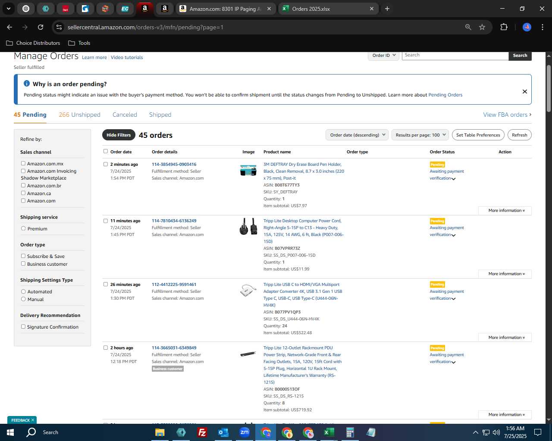
Task: Refresh the orders list
Action: 520,135
